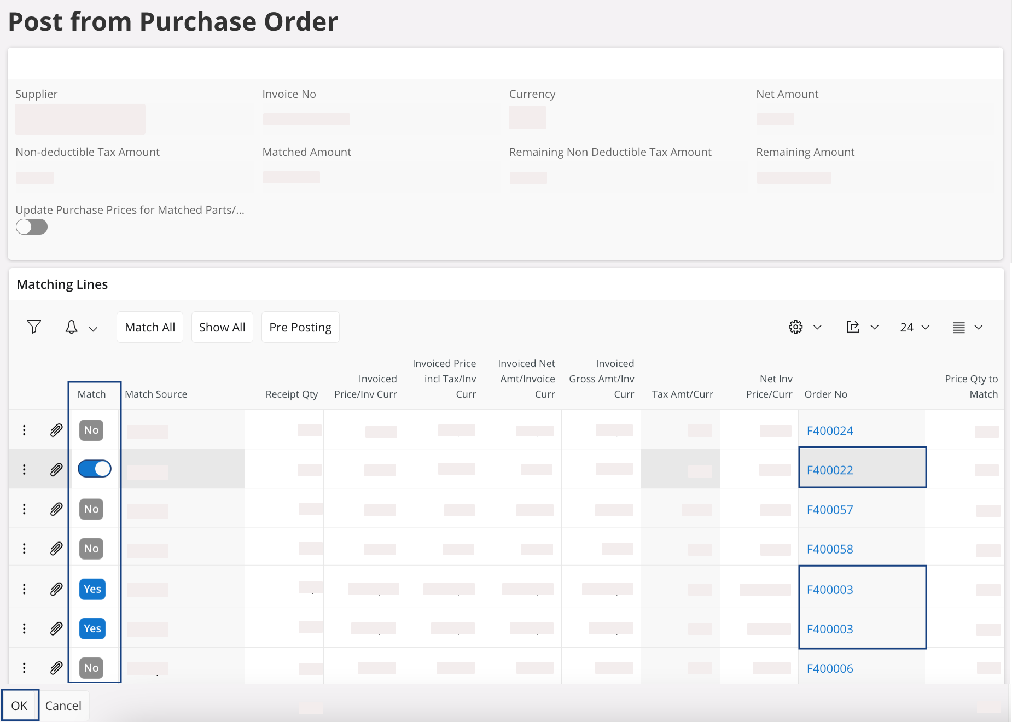1012x722 pixels.
Task: Expand dropdown arrow next to bell icon
Action: point(93,329)
